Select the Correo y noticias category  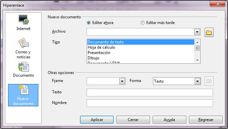pyautogui.click(x=23, y=48)
